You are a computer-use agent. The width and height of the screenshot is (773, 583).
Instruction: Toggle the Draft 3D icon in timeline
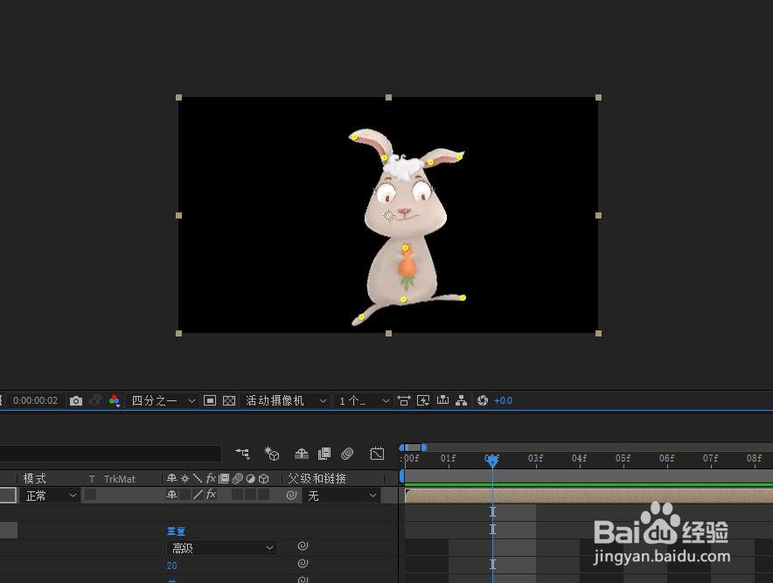pyautogui.click(x=272, y=454)
